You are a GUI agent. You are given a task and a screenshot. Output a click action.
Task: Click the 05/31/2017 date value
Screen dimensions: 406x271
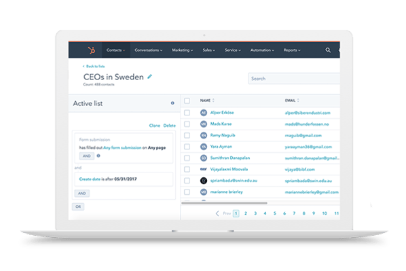pyautogui.click(x=126, y=179)
